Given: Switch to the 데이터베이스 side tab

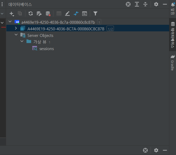Looking at the screenshot, I should click(x=173, y=35).
